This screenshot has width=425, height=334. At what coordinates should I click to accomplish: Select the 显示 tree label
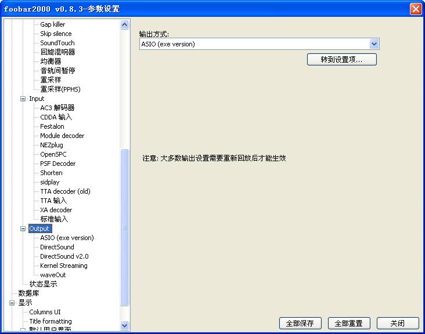click(x=25, y=303)
